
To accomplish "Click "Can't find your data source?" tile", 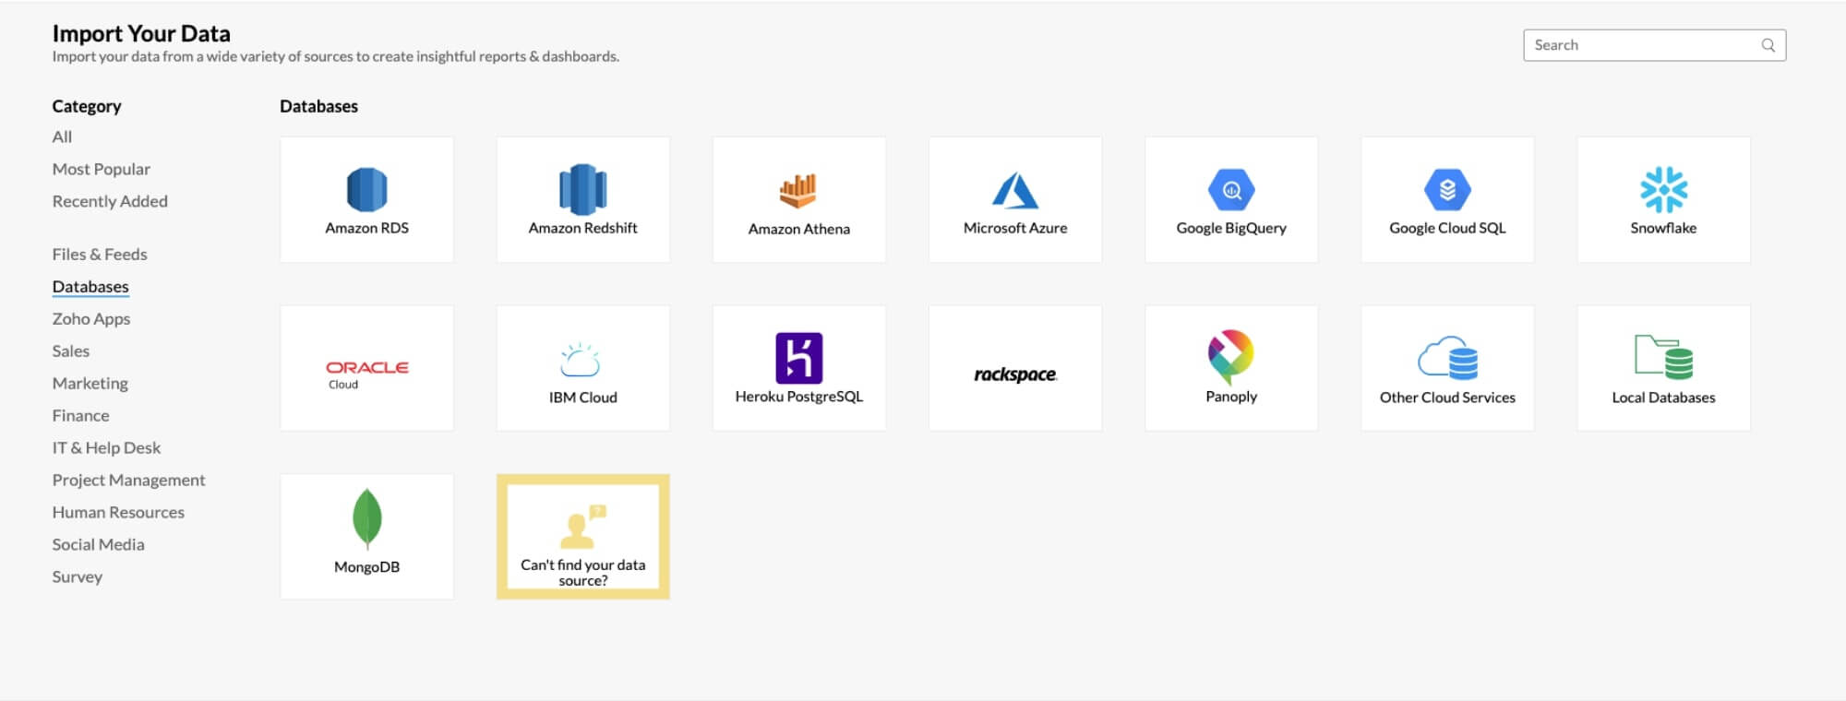I will [582, 537].
